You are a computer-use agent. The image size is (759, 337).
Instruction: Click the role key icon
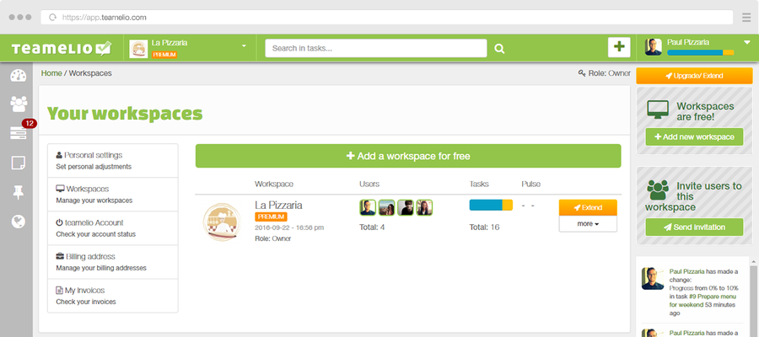click(582, 73)
